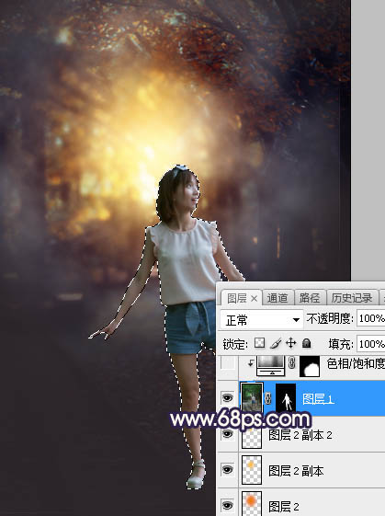Viewport: 385px width, 516px height.
Task: Open the 历史记录 tab
Action: [x=352, y=298]
